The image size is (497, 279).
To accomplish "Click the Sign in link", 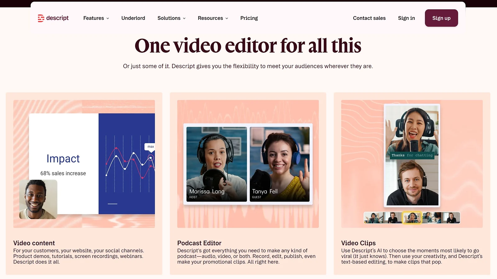I will pyautogui.click(x=407, y=18).
